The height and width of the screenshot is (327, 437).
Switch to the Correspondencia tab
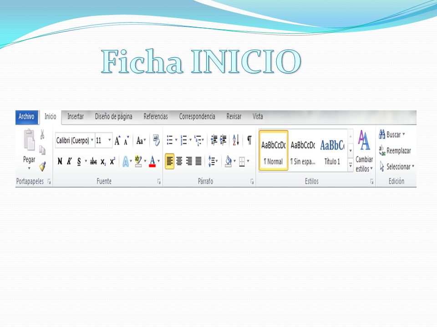197,117
